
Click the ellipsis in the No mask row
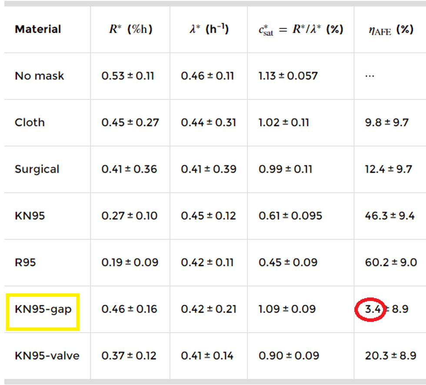pos(369,77)
